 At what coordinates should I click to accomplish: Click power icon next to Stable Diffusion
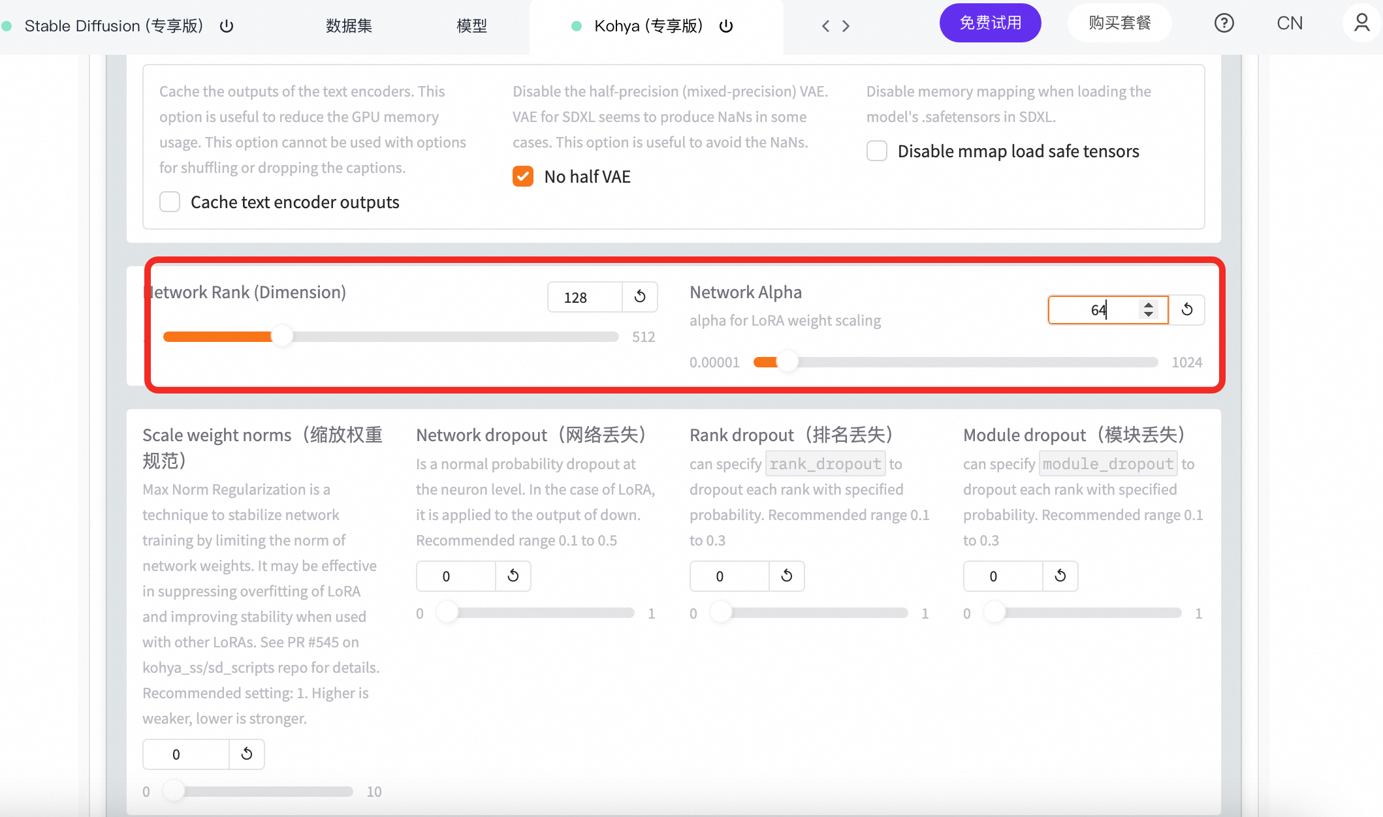pyautogui.click(x=227, y=26)
